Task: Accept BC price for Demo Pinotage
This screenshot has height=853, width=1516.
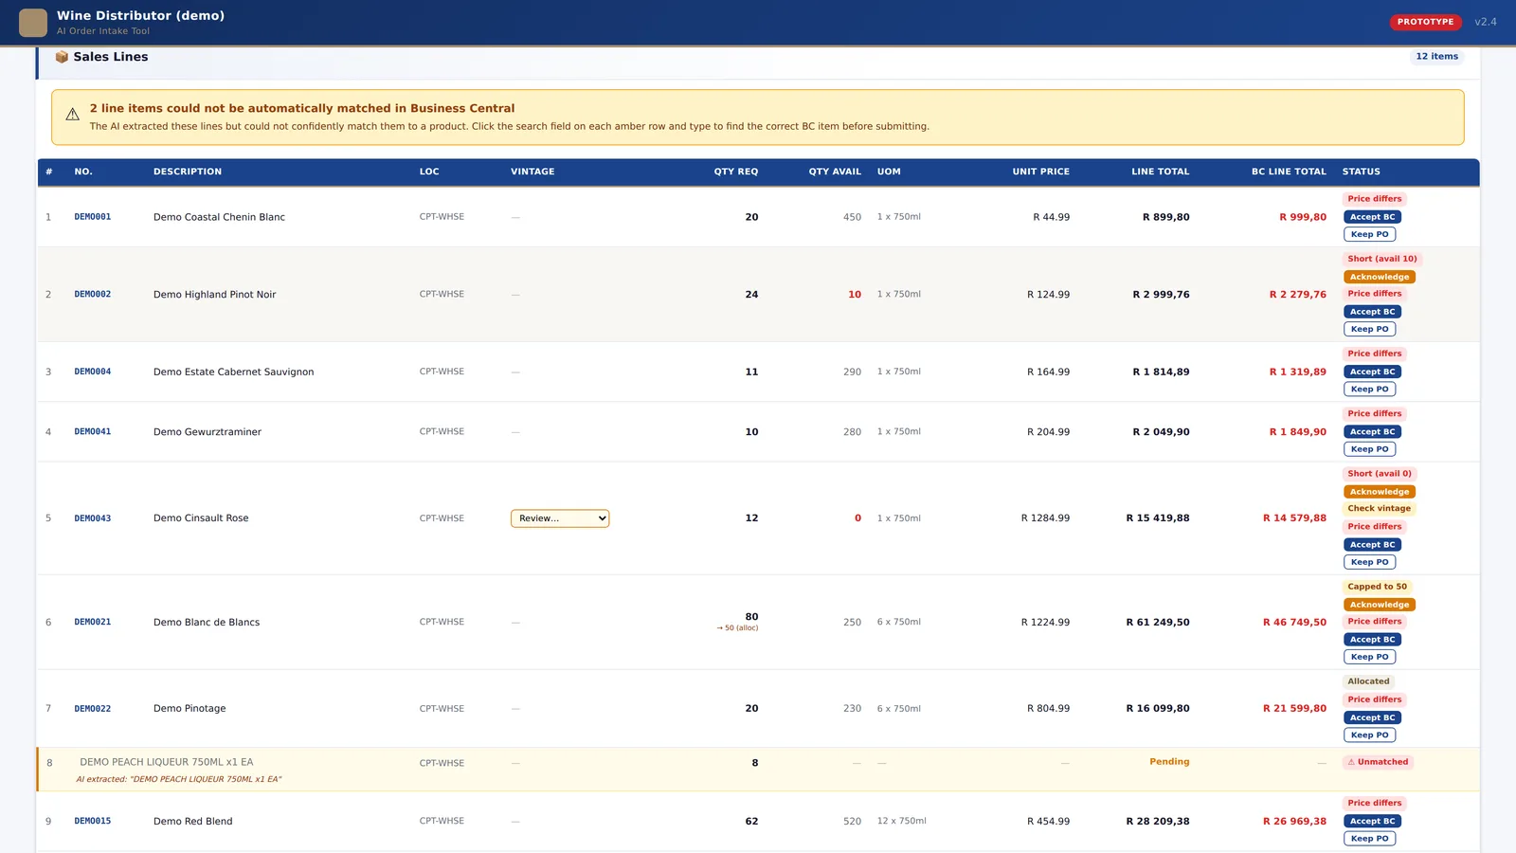Action: 1372,717
